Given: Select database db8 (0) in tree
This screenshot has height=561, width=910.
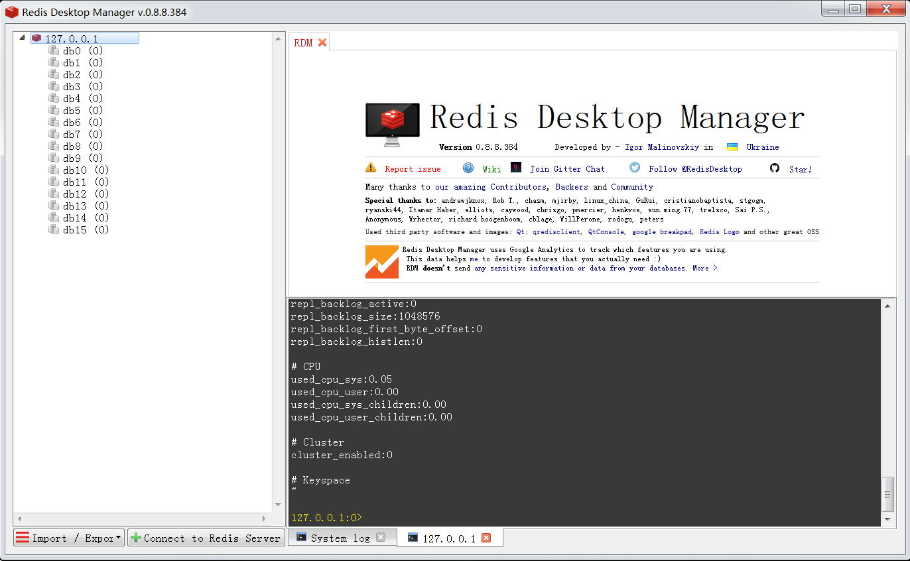Looking at the screenshot, I should pos(82,147).
